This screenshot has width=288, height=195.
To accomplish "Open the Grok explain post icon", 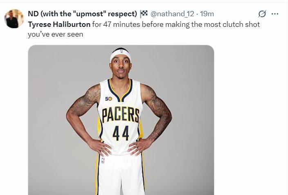I will 262,14.
